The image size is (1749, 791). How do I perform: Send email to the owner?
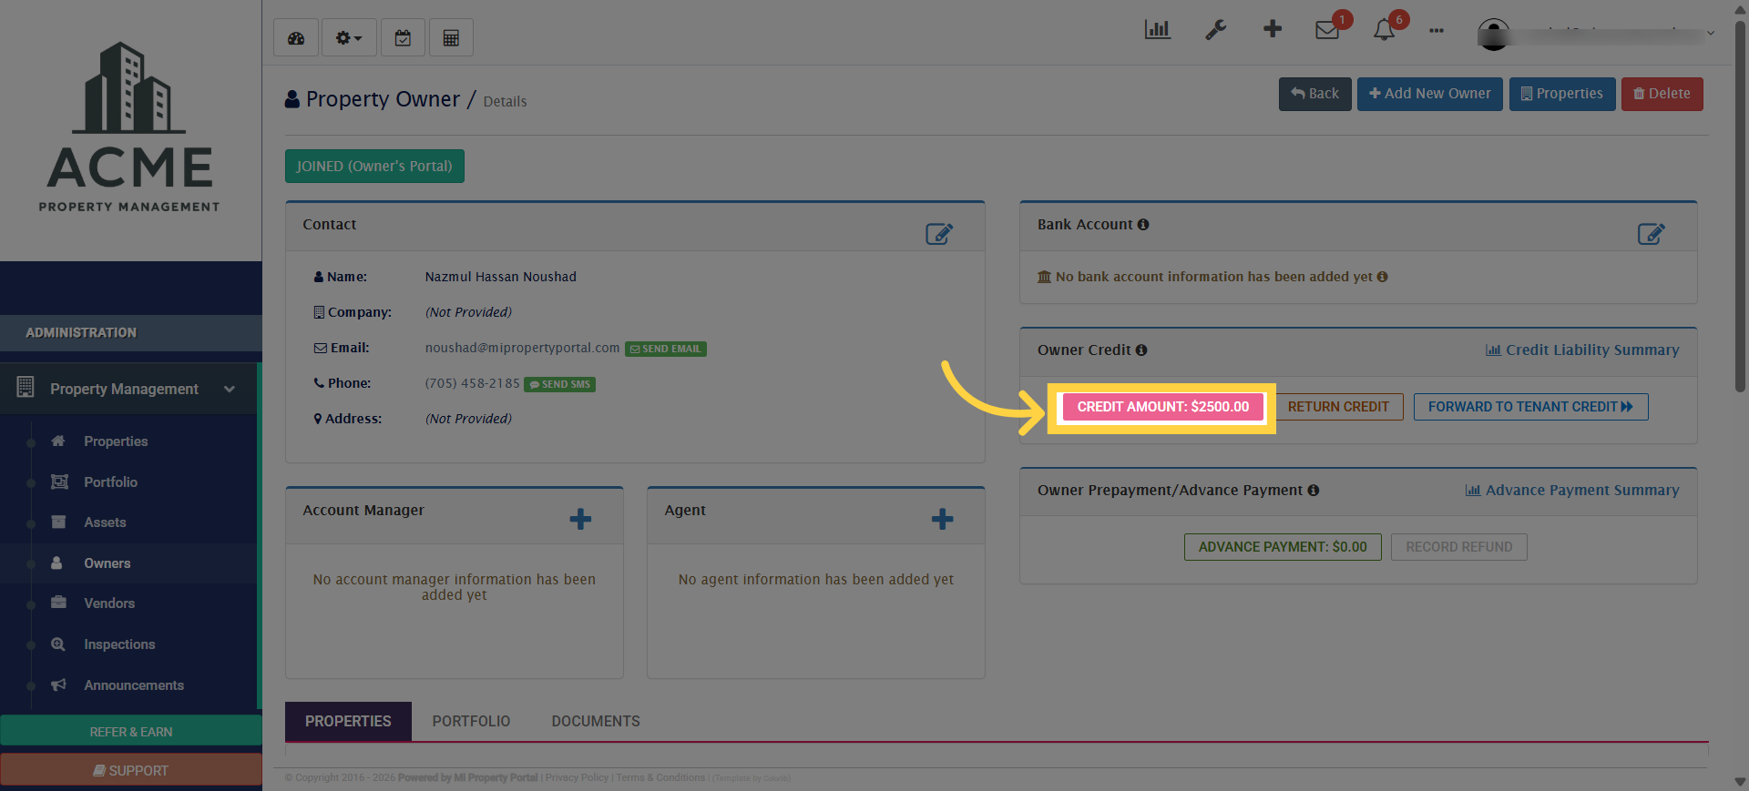tap(666, 349)
